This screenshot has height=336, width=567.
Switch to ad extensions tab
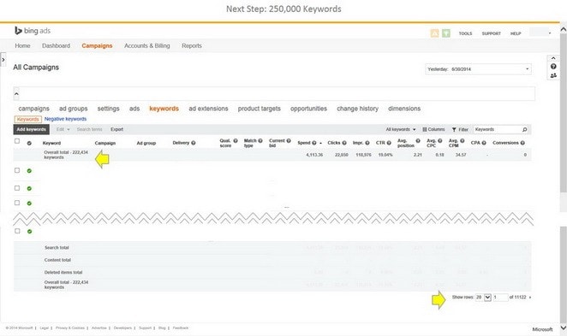coord(208,109)
